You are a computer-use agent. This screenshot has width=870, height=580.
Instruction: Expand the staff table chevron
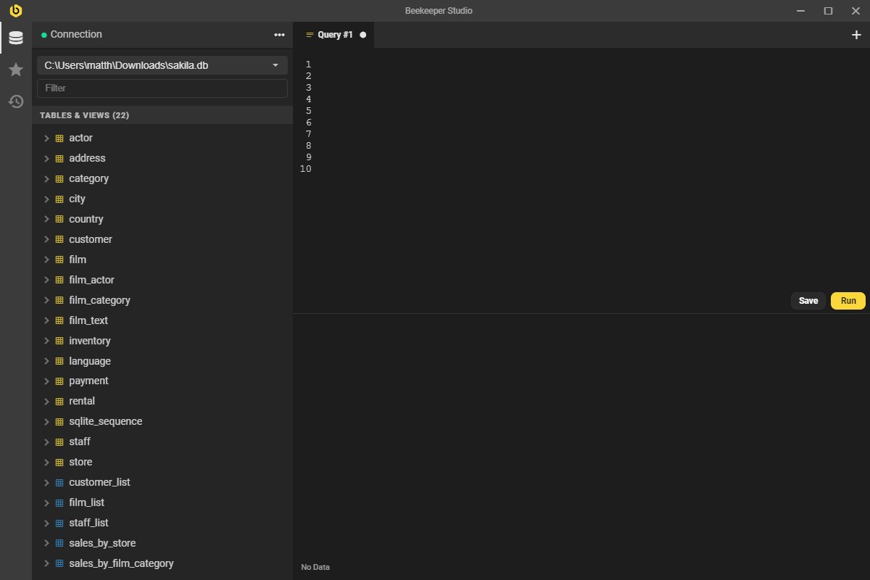[x=46, y=442]
